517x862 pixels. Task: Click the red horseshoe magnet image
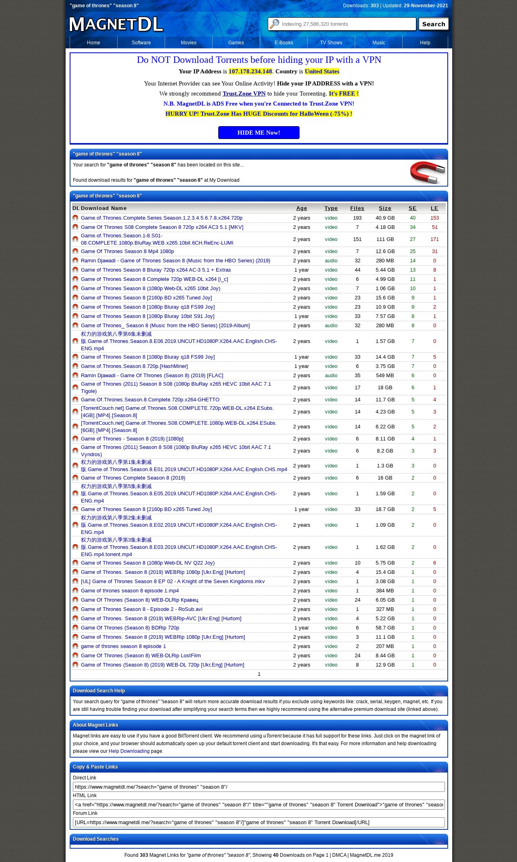[427, 172]
